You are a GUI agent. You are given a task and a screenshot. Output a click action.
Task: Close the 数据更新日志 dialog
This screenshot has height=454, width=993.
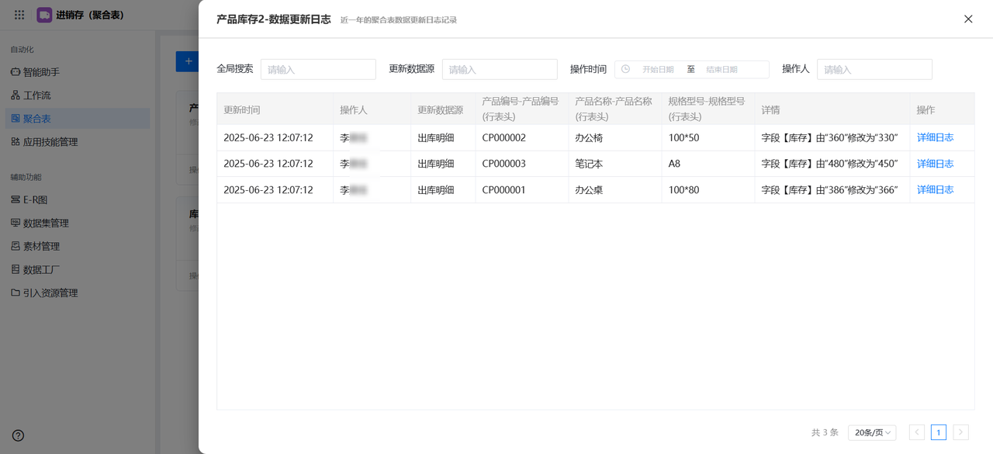point(968,19)
